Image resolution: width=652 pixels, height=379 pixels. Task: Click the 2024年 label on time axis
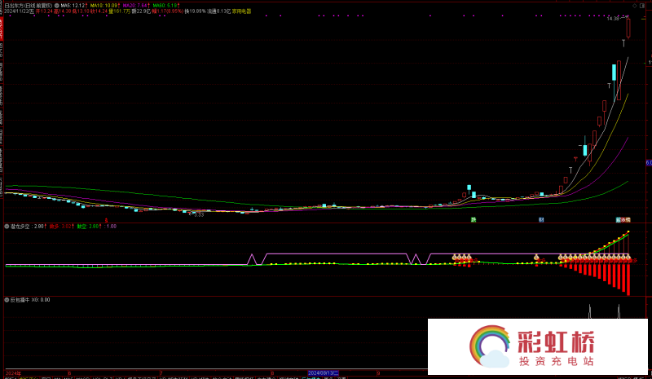pyautogui.click(x=11, y=372)
